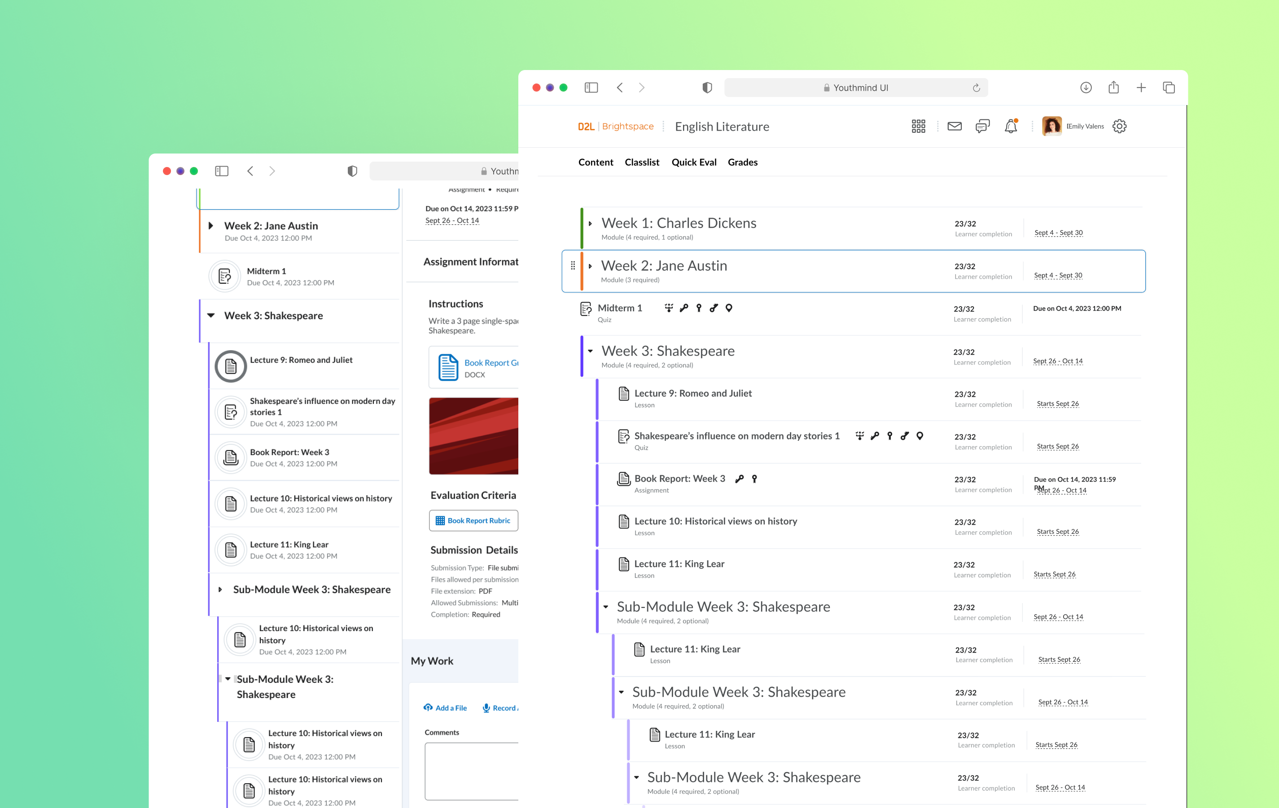Open the Grades tab
The height and width of the screenshot is (808, 1279).
click(742, 162)
